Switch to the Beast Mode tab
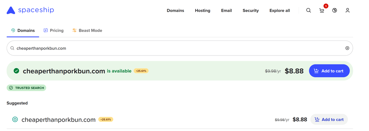The image size is (369, 131). click(87, 30)
